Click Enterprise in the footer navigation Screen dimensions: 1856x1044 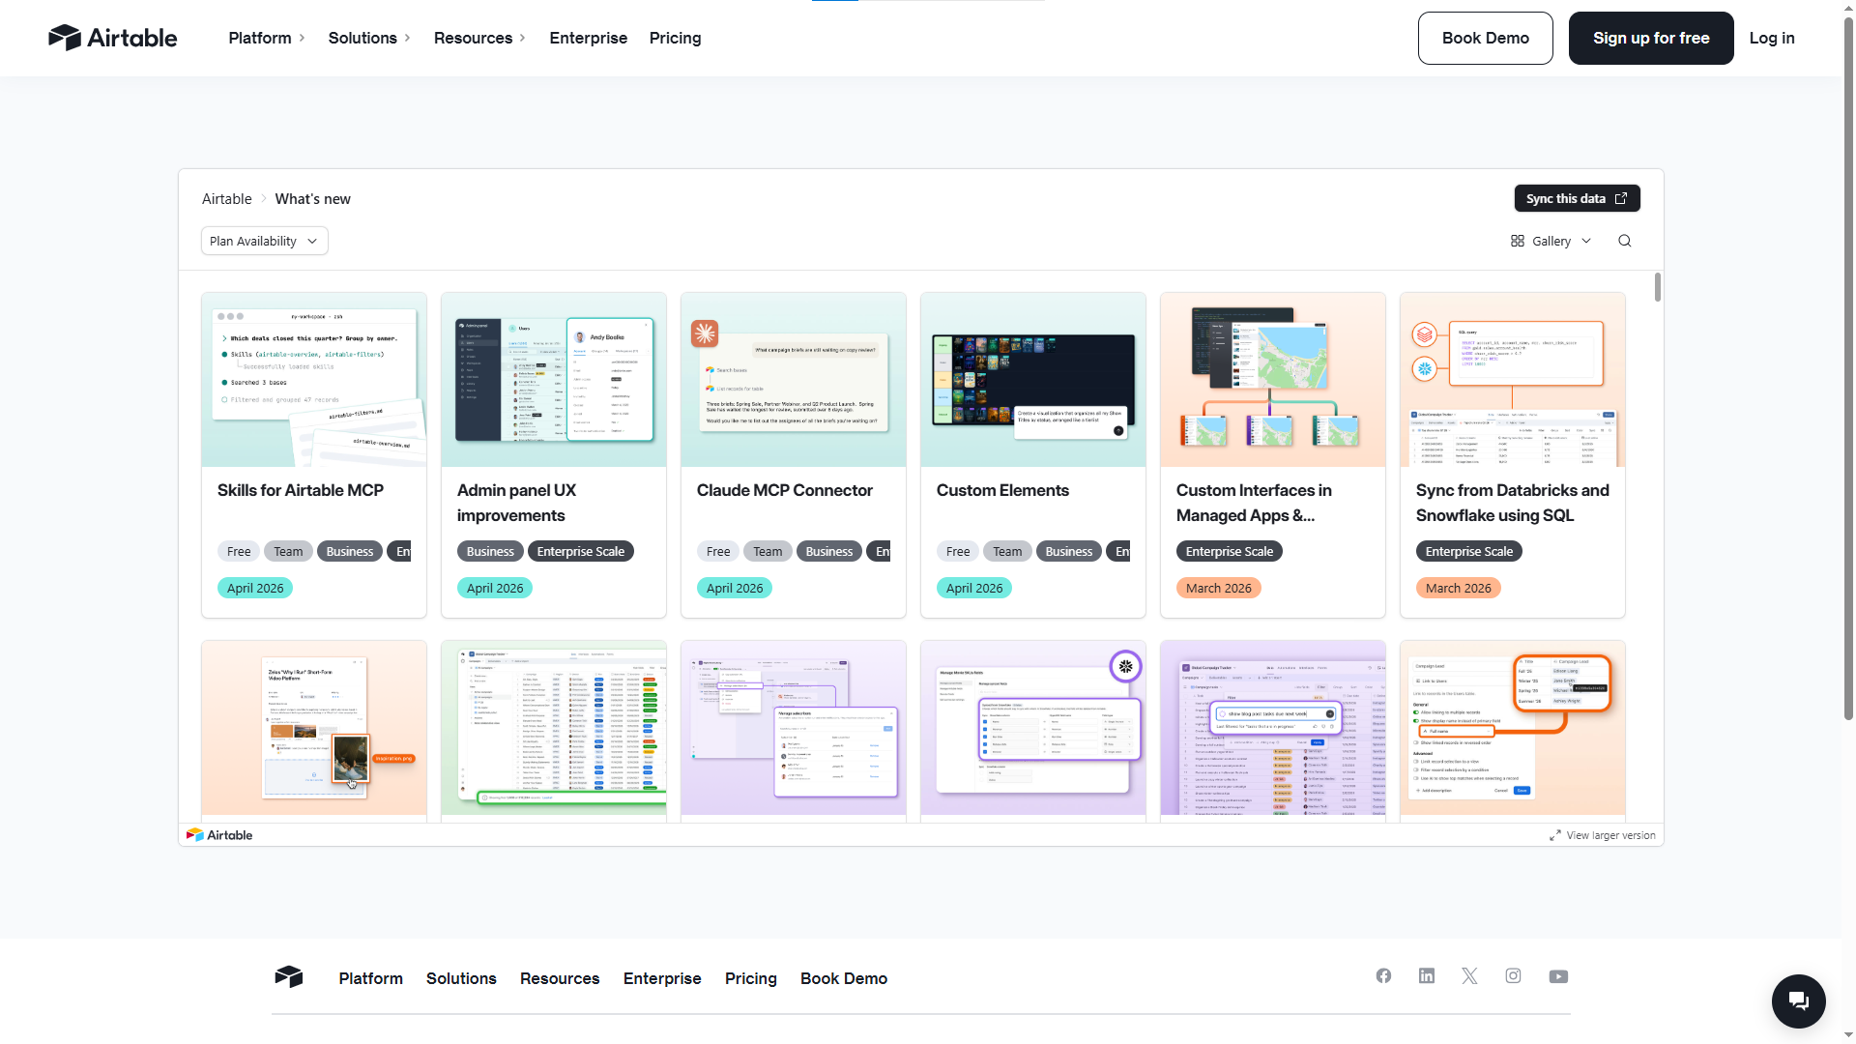(x=662, y=978)
